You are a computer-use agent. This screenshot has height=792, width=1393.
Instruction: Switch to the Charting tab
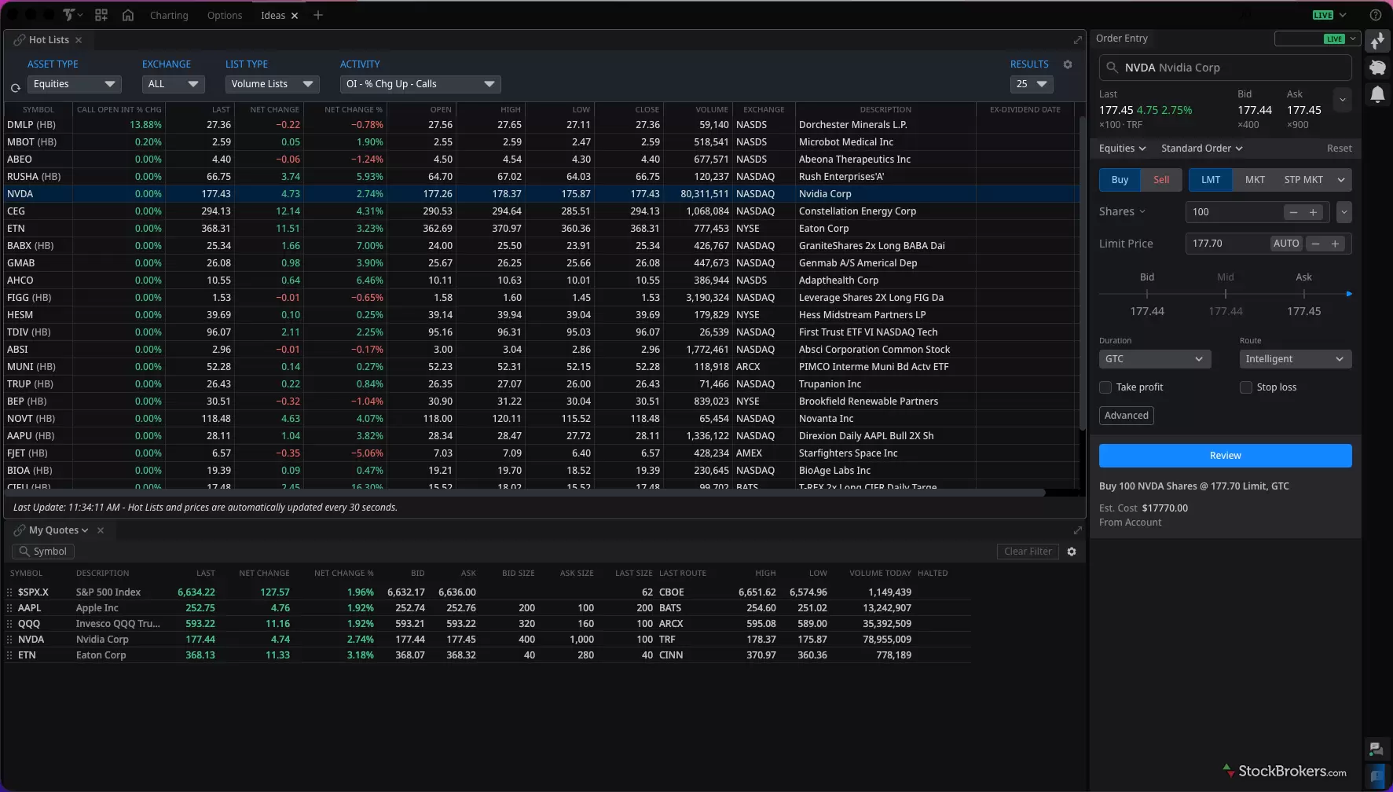click(169, 16)
